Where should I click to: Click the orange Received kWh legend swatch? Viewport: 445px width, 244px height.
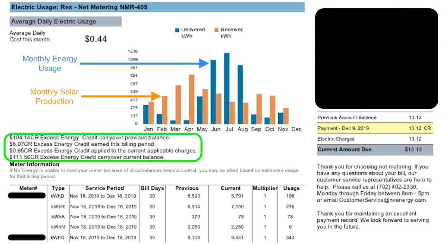216,30
